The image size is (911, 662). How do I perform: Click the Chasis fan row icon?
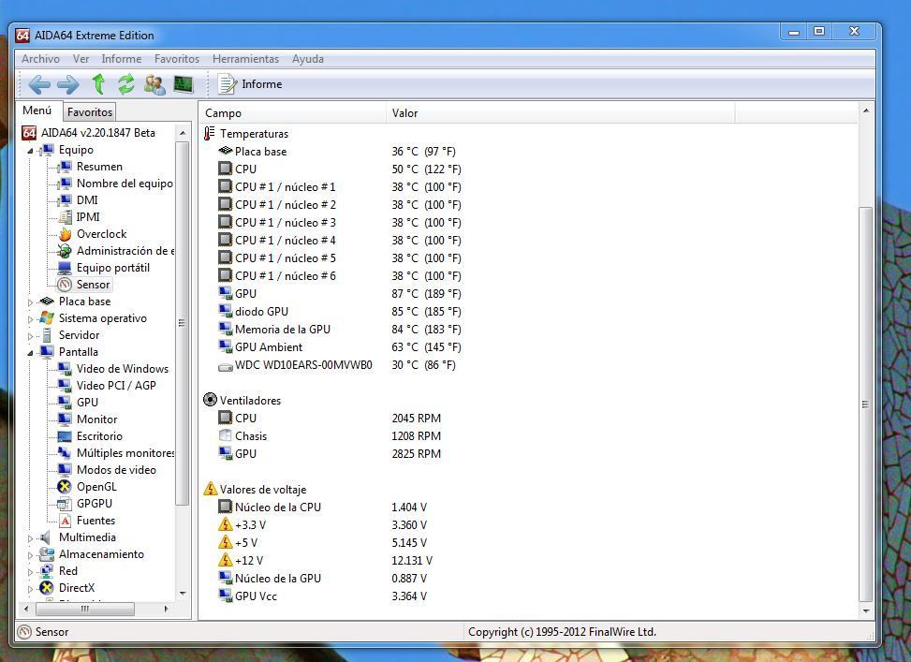tap(225, 435)
